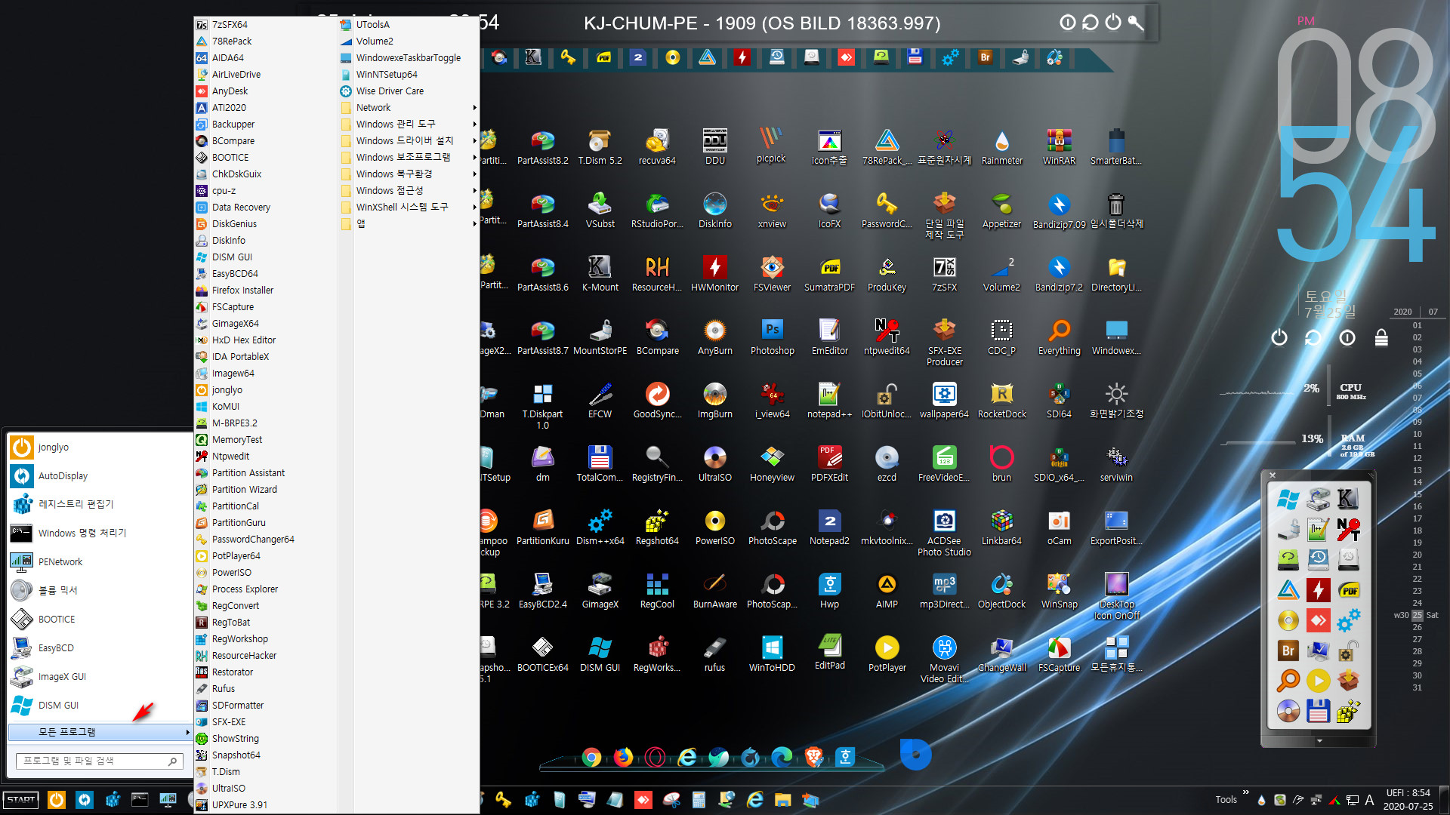Viewport: 1450px width, 815px height.
Task: Select WinNTSetup64 menu entry
Action: coord(409,75)
